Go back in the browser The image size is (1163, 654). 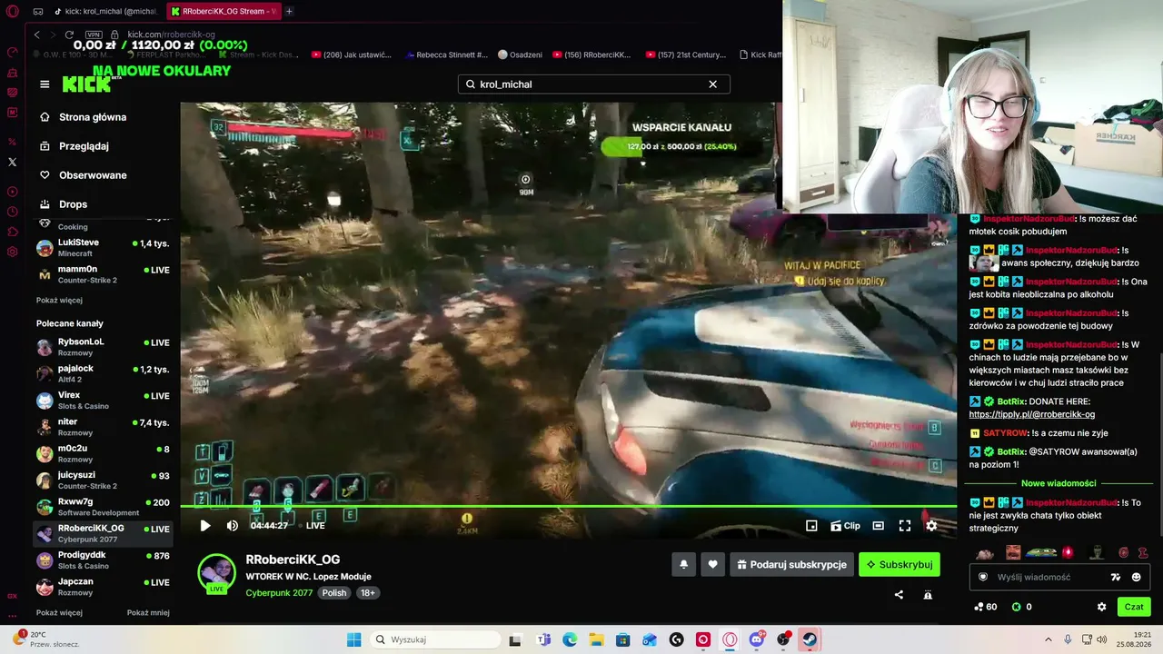tap(36, 35)
